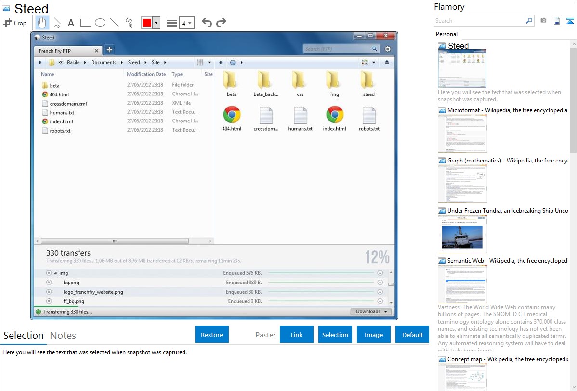Open the Semantic Web snapshot thumbnail
The image size is (577, 391).
click(462, 284)
